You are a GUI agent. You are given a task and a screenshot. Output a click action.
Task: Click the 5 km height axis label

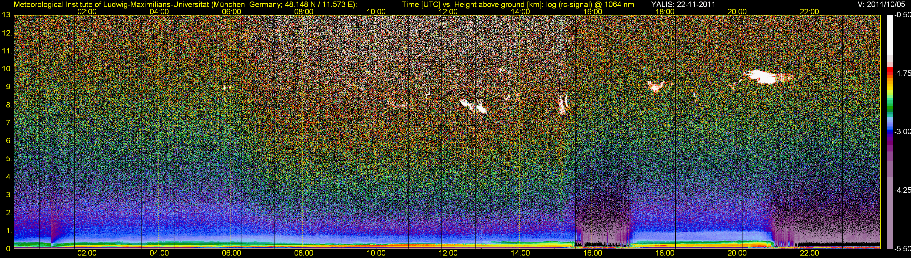click(x=9, y=159)
